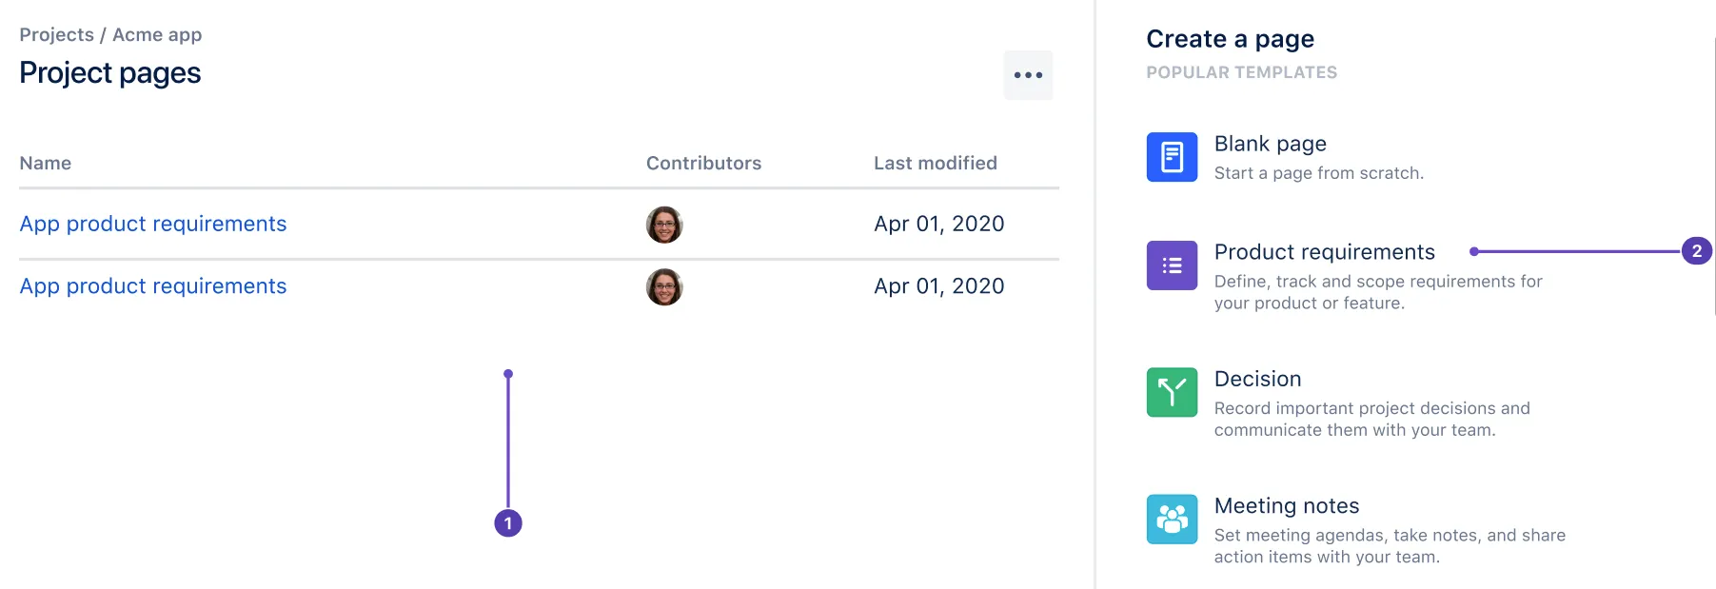Viewport: 1716px width, 589px height.
Task: Click Apr 01, 2020 date in first row
Action: [x=939, y=224]
